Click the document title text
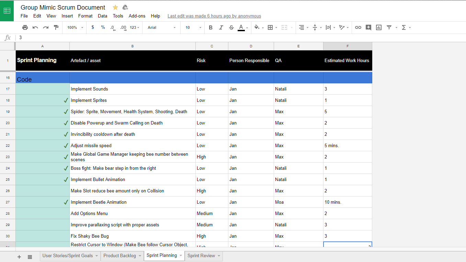This screenshot has height=262, width=466. (63, 8)
